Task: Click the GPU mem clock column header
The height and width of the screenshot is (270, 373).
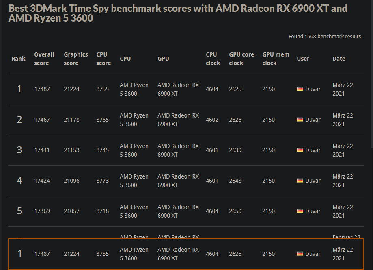Action: tap(276, 59)
